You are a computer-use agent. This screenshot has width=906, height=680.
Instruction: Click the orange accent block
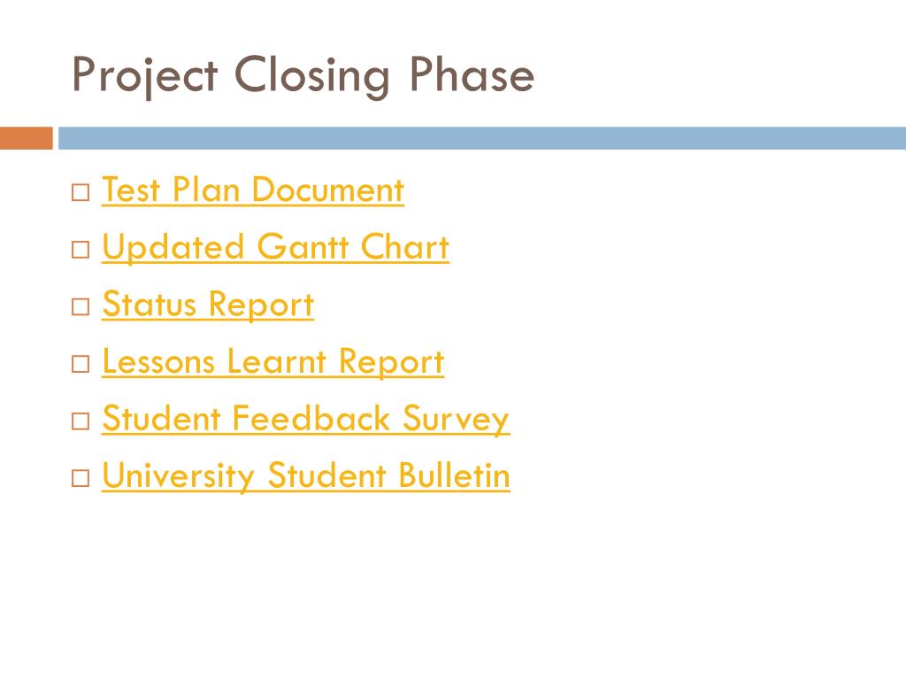pyautogui.click(x=26, y=138)
